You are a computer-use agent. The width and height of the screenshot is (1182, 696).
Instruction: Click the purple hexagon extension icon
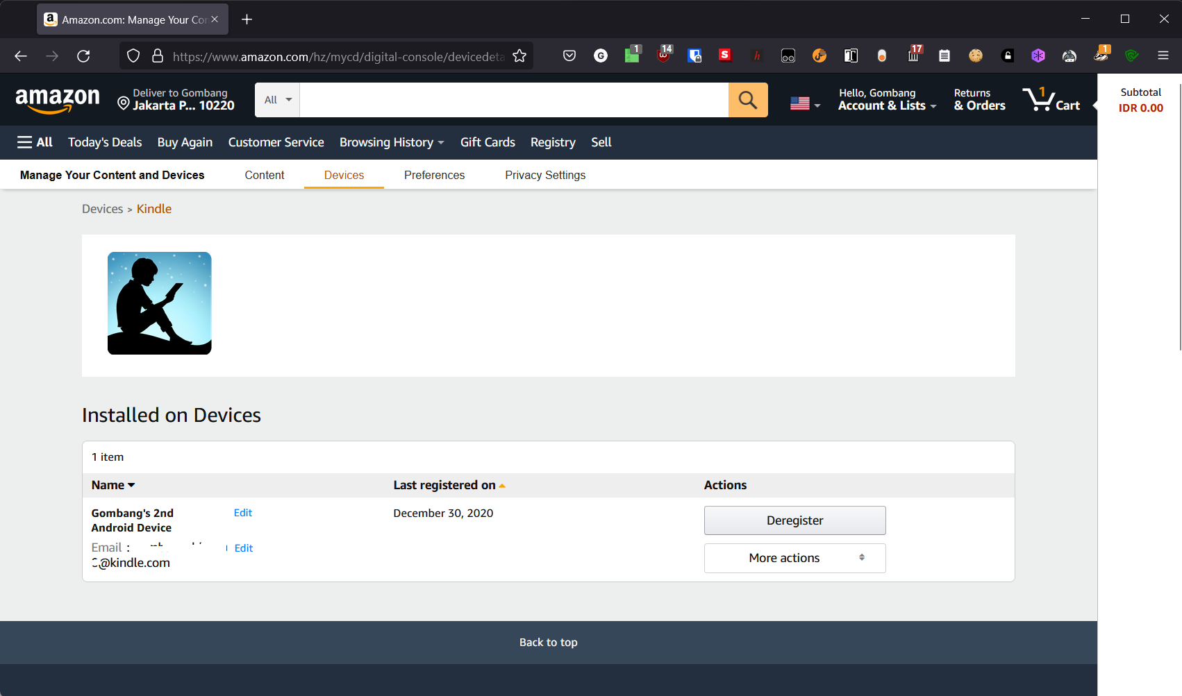[x=1038, y=56]
